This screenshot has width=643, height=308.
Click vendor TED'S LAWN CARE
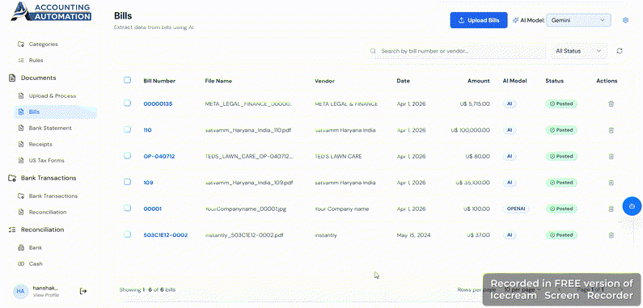tap(338, 156)
